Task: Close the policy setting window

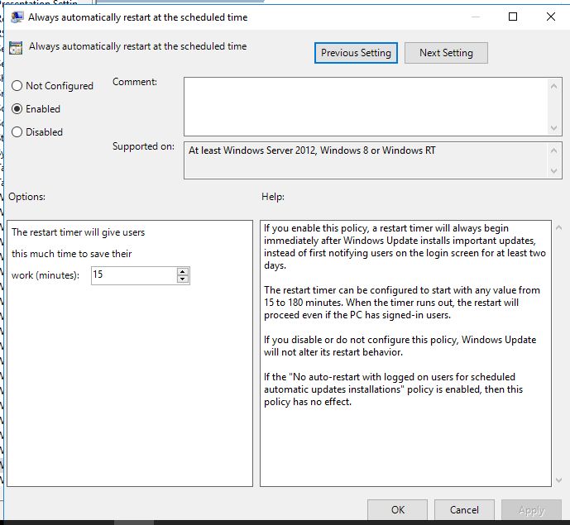Action: (x=551, y=17)
